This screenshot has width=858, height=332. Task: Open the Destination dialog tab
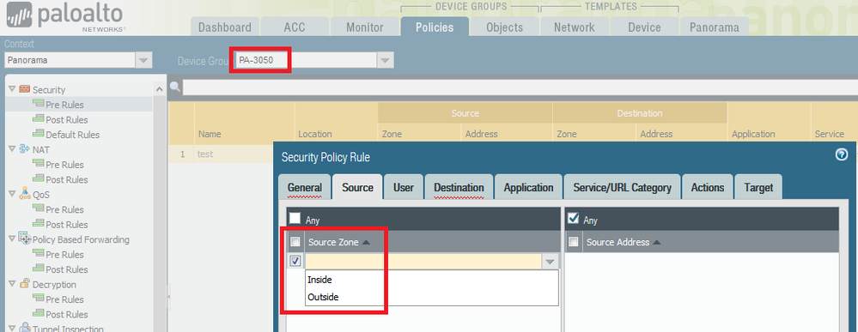[459, 187]
